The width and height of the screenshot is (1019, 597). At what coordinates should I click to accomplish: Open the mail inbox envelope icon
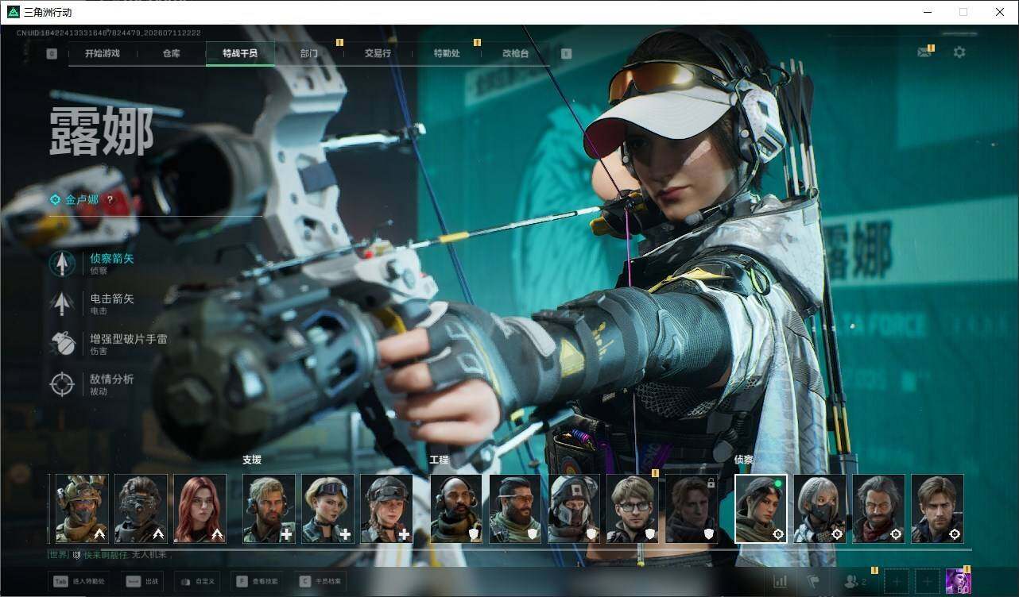924,52
